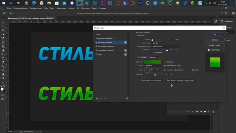Click Использовать по умолчанию button
Image resolution: width=236 pixels, height=133 pixels.
(151, 80)
